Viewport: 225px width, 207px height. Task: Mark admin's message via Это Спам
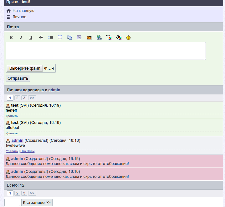coord(28,151)
